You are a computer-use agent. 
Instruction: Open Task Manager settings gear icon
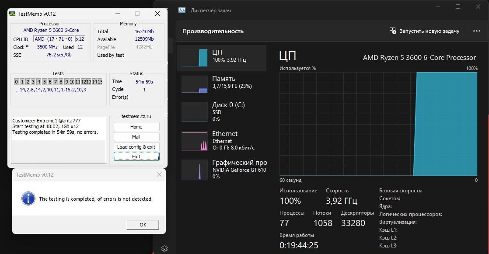[x=164, y=249]
